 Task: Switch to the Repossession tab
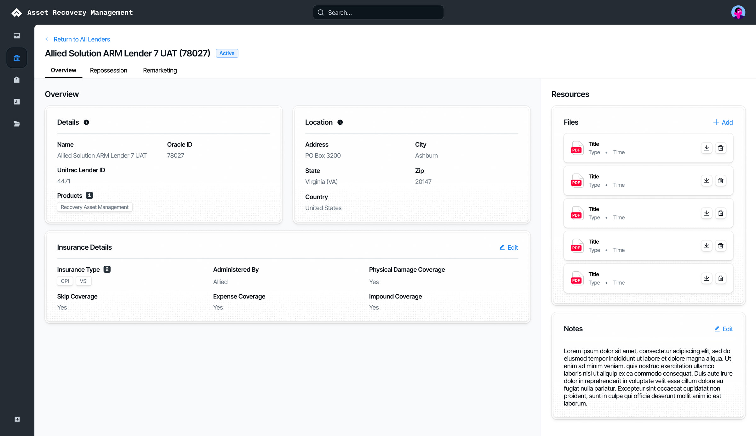point(108,70)
